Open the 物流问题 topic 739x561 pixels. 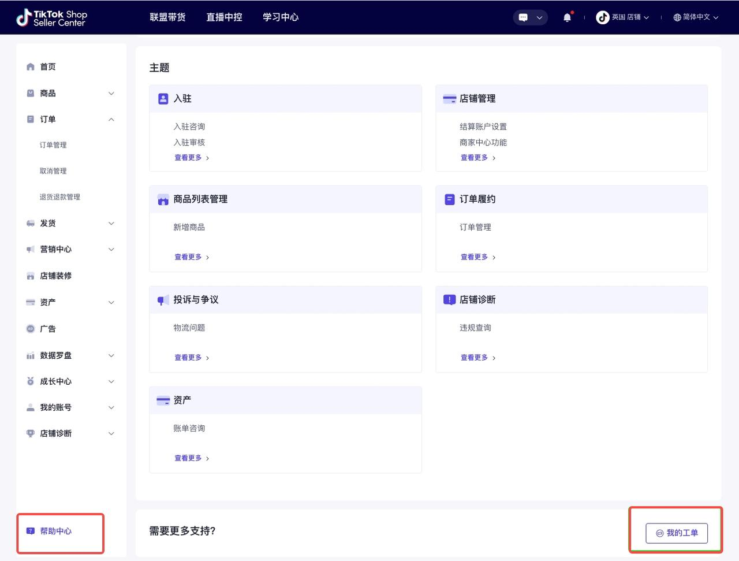pos(189,328)
